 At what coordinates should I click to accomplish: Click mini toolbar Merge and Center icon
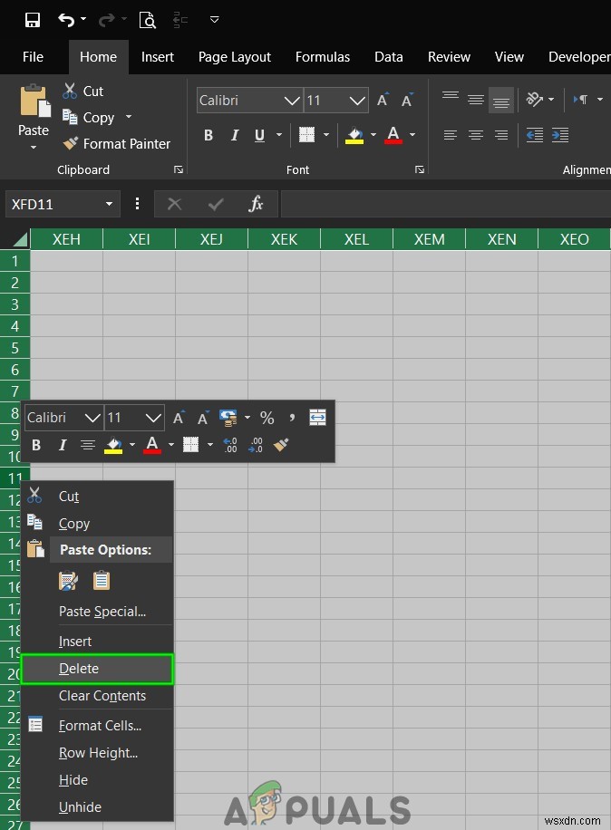coord(317,418)
